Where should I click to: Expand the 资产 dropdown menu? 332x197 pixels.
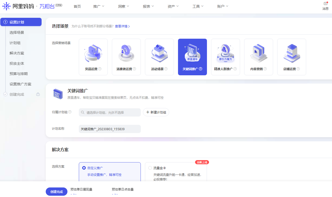click(173, 6)
